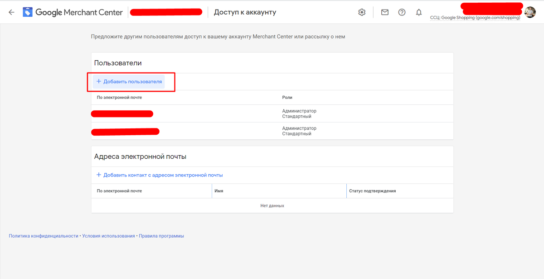The image size is (544, 279).
Task: Open the notifications bell icon
Action: (x=418, y=12)
